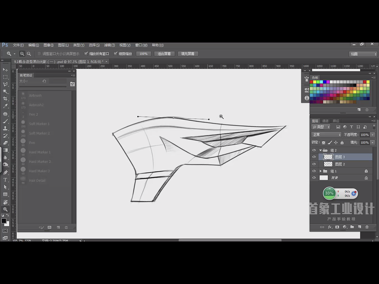
Task: Open 窗口(W) menu
Action: click(141, 45)
